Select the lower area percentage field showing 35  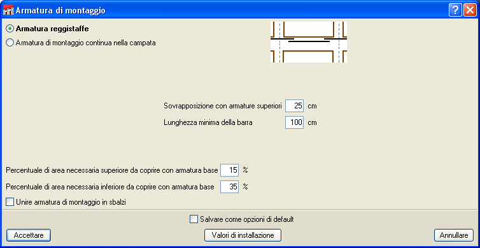(x=229, y=186)
